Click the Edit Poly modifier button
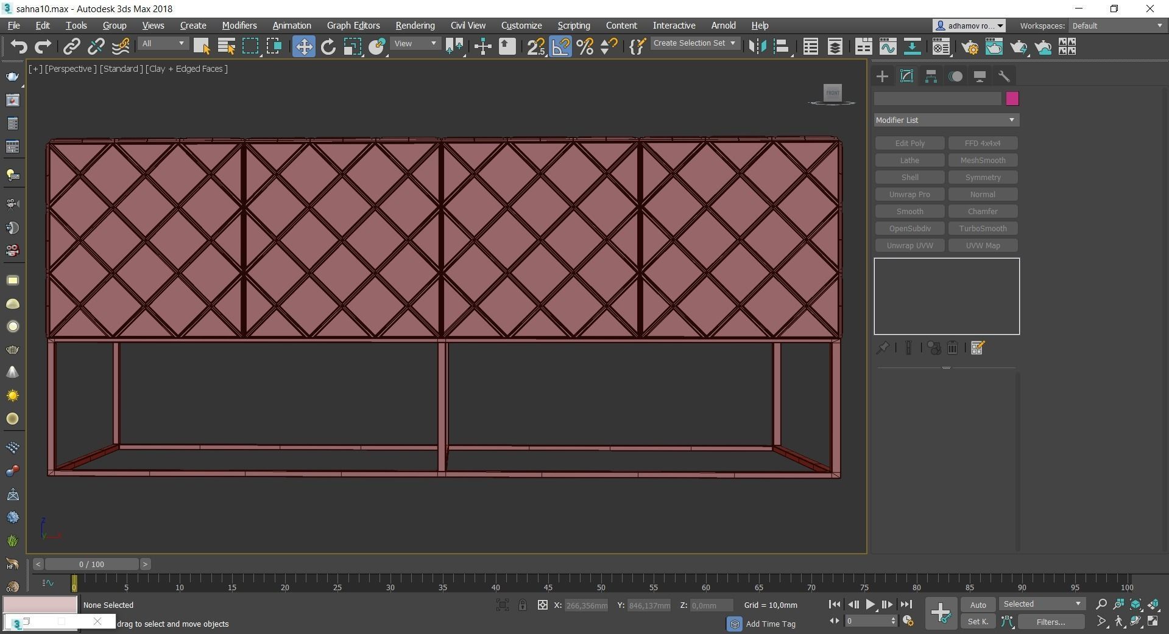1169x634 pixels. point(909,143)
